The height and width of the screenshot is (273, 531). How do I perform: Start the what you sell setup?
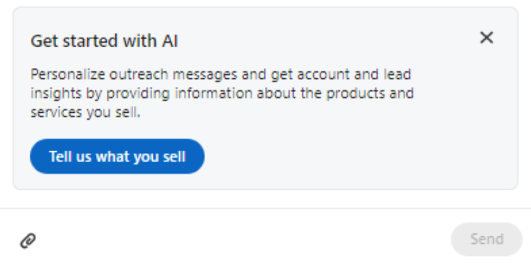click(x=117, y=156)
